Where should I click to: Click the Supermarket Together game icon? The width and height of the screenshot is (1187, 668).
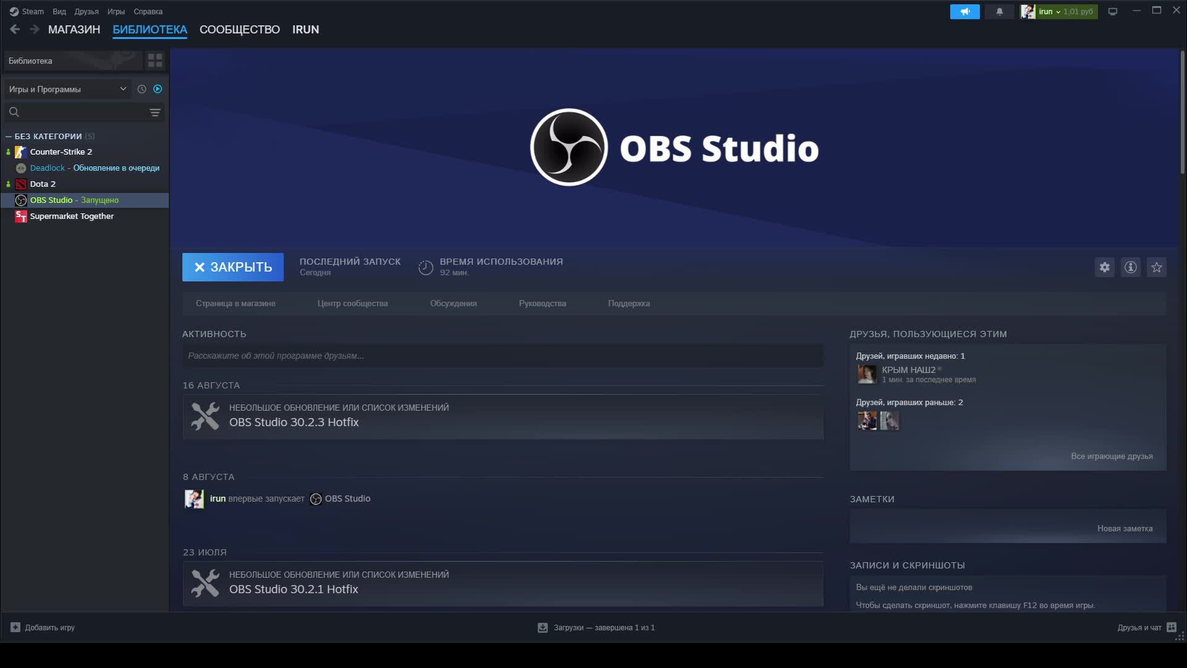pyautogui.click(x=21, y=216)
